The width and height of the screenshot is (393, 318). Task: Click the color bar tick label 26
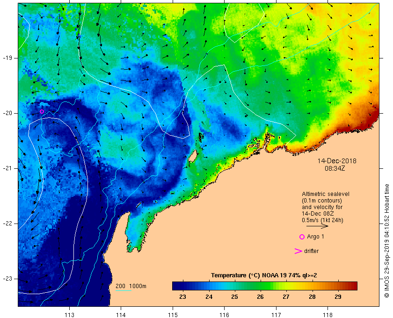260,297
